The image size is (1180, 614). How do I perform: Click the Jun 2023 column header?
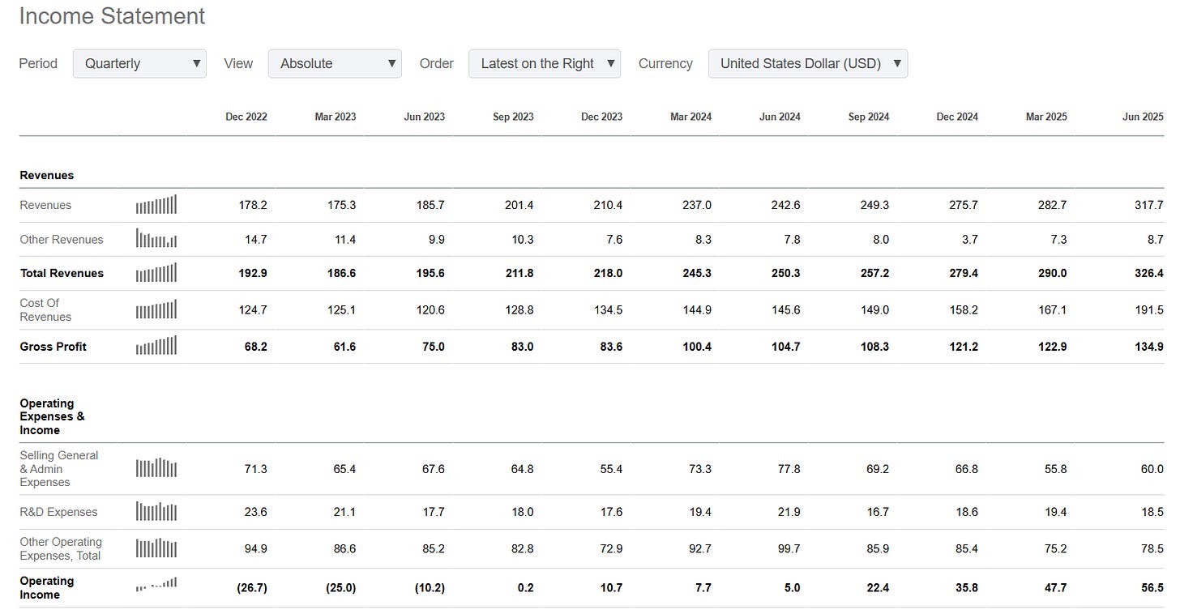[x=425, y=117]
